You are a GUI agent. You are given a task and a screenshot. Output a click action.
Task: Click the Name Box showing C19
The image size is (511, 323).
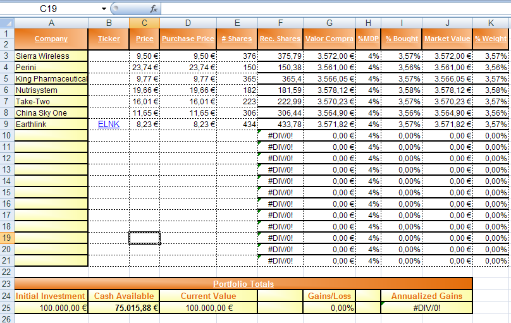pyautogui.click(x=49, y=9)
